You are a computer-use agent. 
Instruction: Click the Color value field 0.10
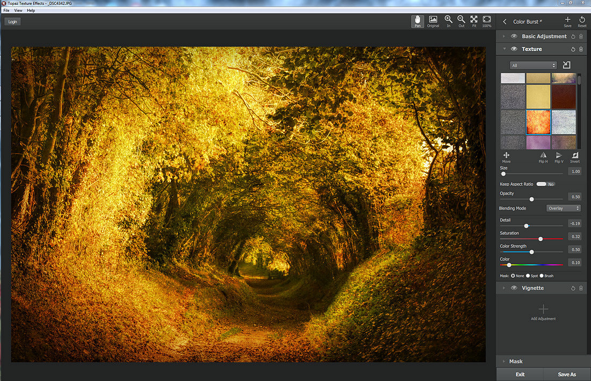pos(575,263)
